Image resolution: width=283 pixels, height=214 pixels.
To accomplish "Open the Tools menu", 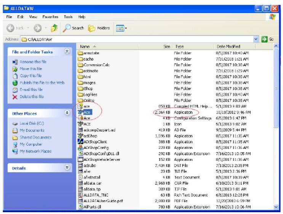I will coord(68,17).
